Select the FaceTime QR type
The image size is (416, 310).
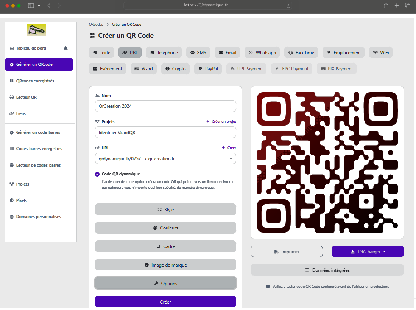[x=301, y=53]
